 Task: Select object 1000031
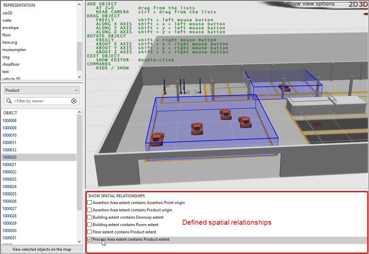(x=39, y=238)
